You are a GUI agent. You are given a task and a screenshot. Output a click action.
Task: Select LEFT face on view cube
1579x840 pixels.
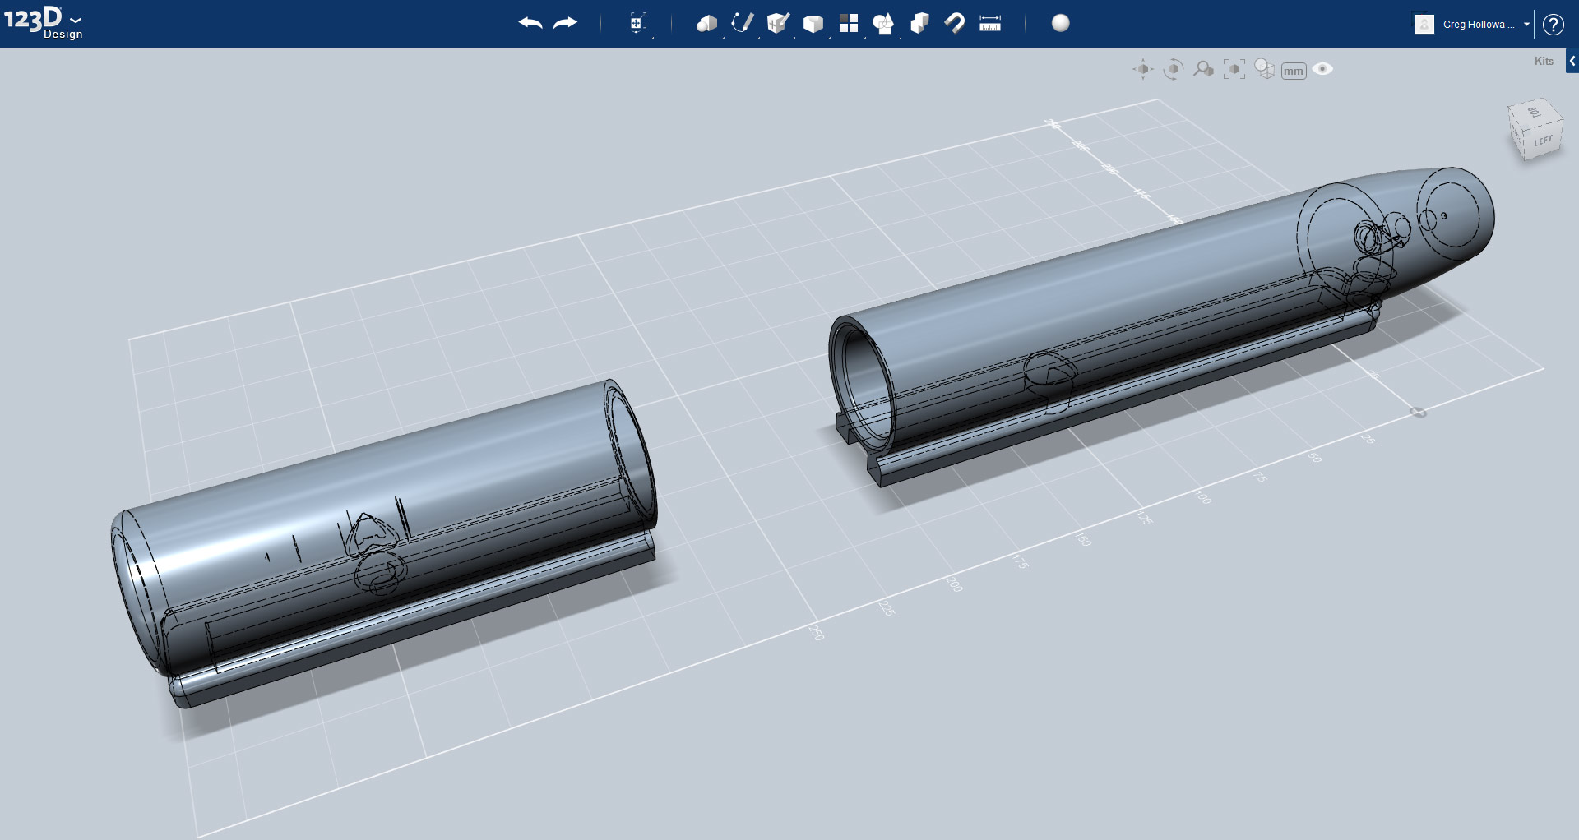coord(1544,141)
